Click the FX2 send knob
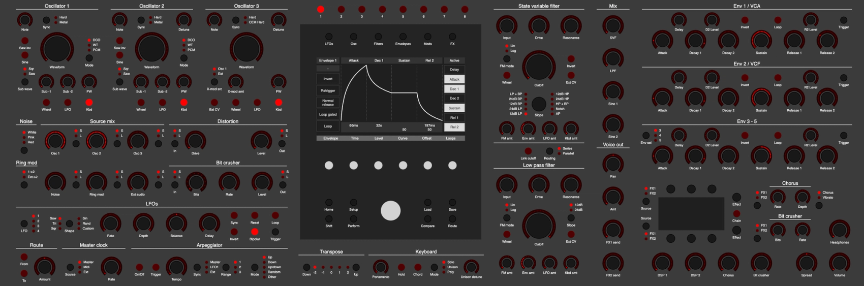 point(613,263)
